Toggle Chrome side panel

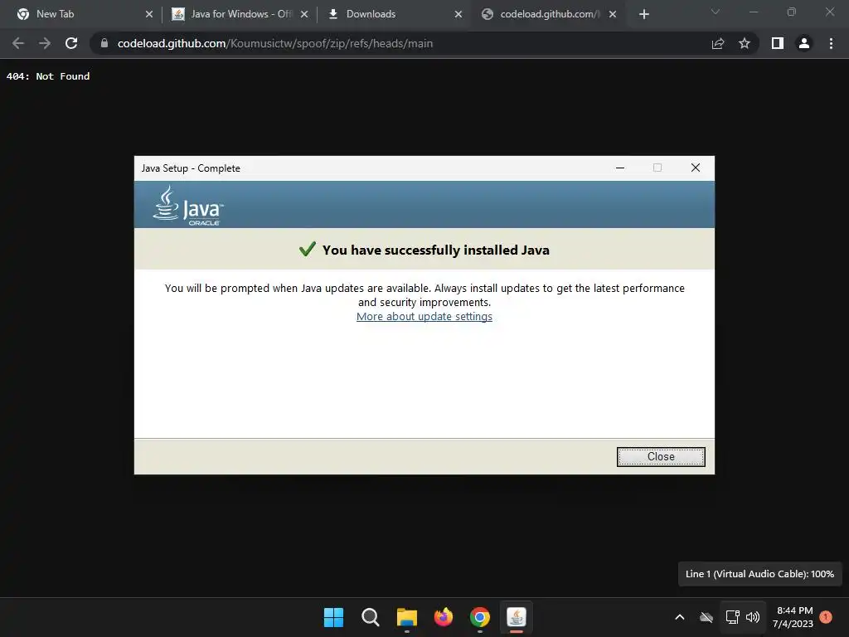tap(778, 43)
